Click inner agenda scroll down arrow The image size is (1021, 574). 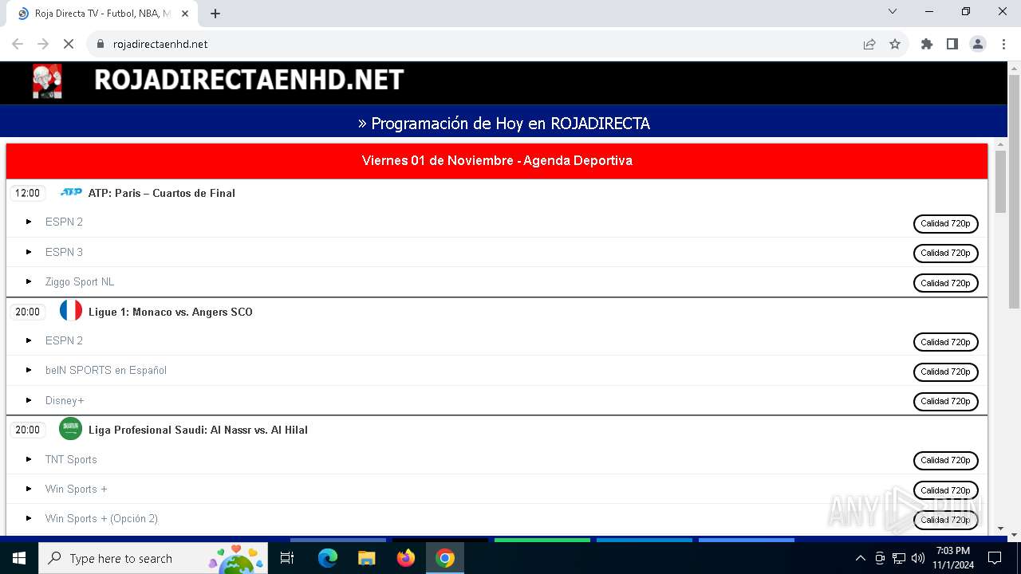click(x=1001, y=528)
